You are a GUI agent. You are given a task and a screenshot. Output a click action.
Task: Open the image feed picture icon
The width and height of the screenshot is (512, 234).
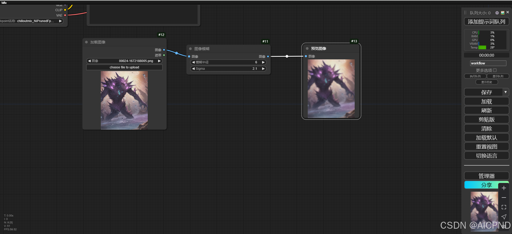point(503,13)
